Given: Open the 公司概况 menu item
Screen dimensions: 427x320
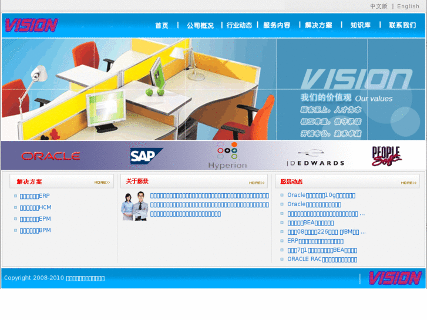Looking at the screenshot, I should click(200, 25).
